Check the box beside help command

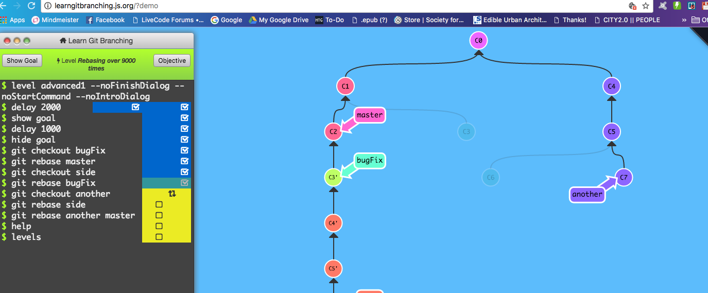tap(159, 226)
